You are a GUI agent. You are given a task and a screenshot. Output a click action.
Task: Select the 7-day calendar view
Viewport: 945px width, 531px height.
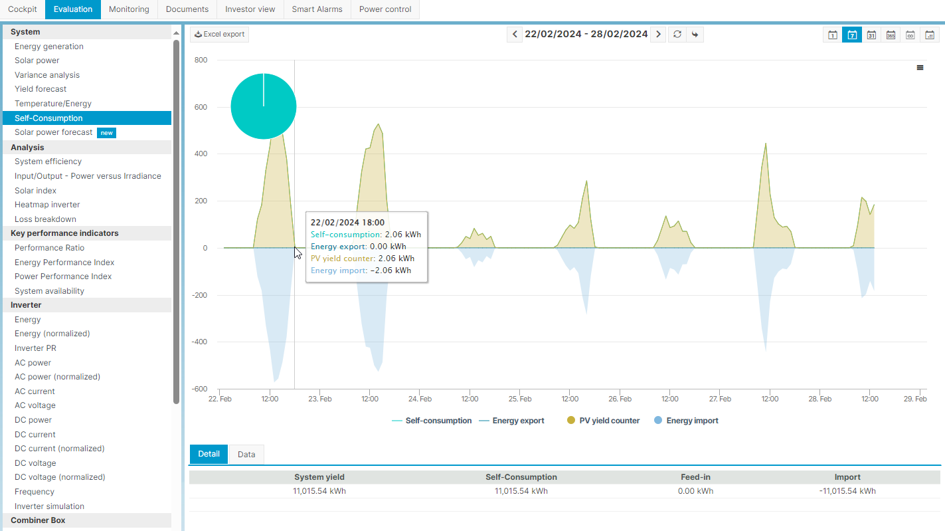(x=852, y=35)
